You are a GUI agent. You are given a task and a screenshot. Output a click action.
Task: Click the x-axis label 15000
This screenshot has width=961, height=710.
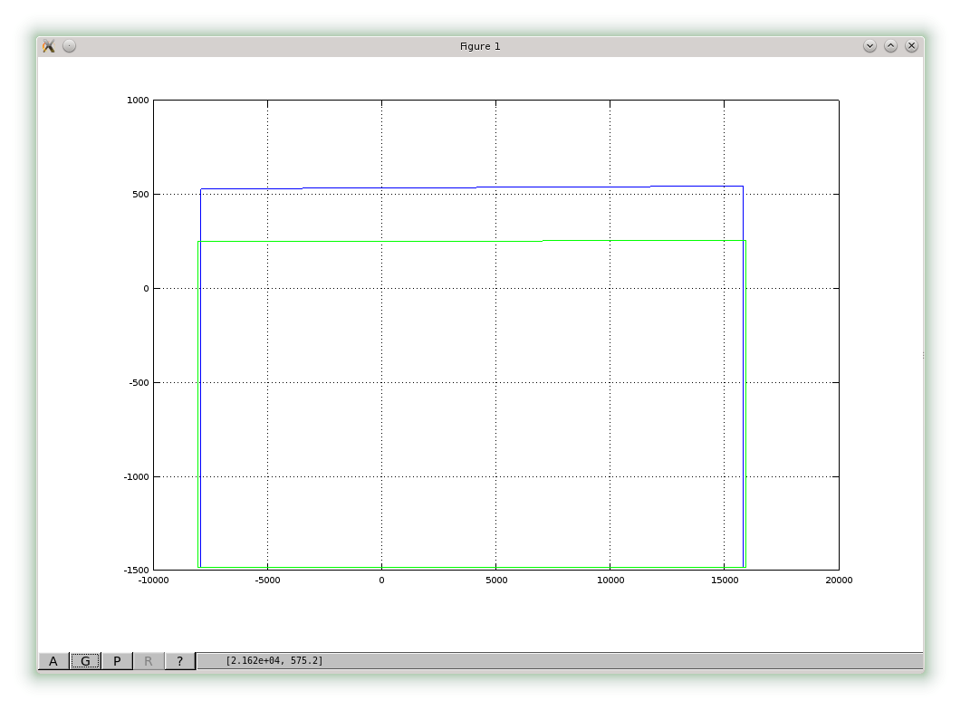[725, 580]
